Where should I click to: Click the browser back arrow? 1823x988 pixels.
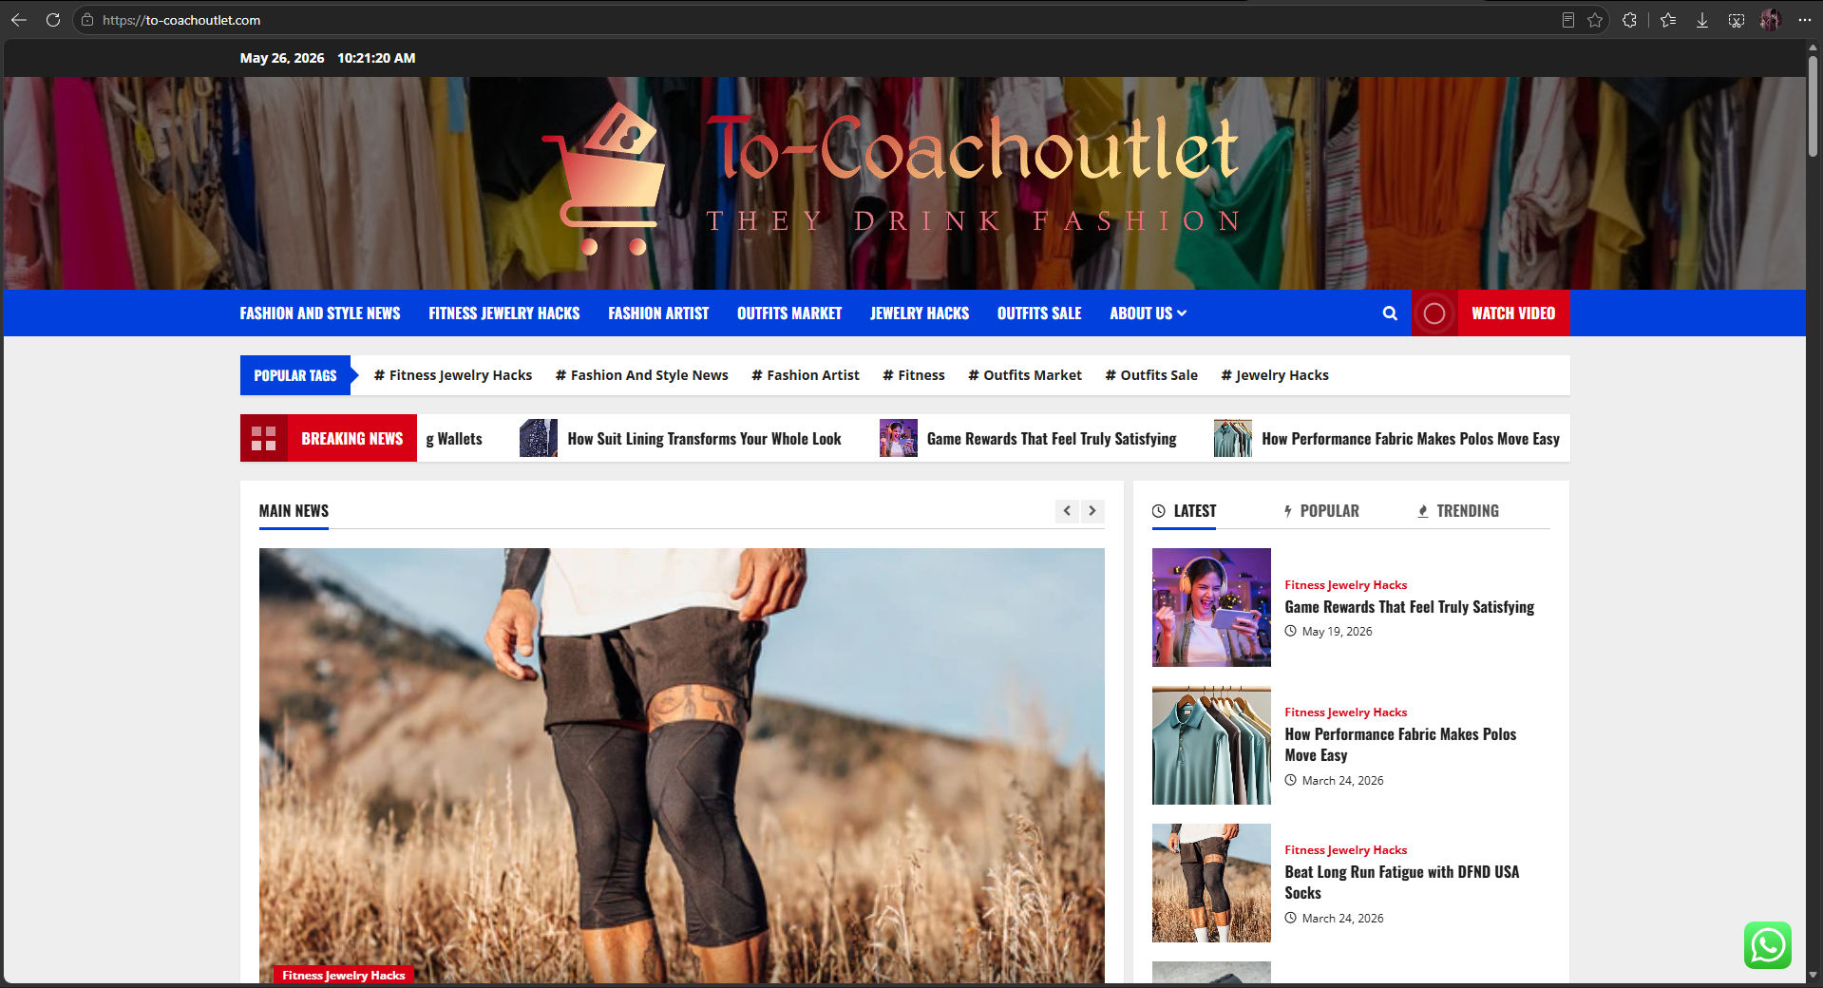[x=19, y=20]
